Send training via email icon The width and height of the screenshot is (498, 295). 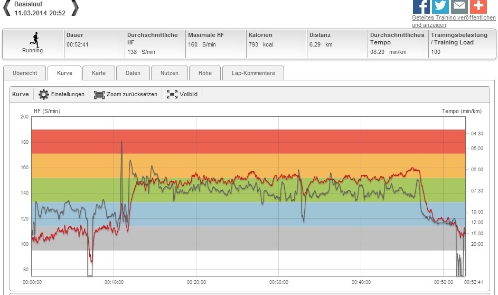[459, 6]
